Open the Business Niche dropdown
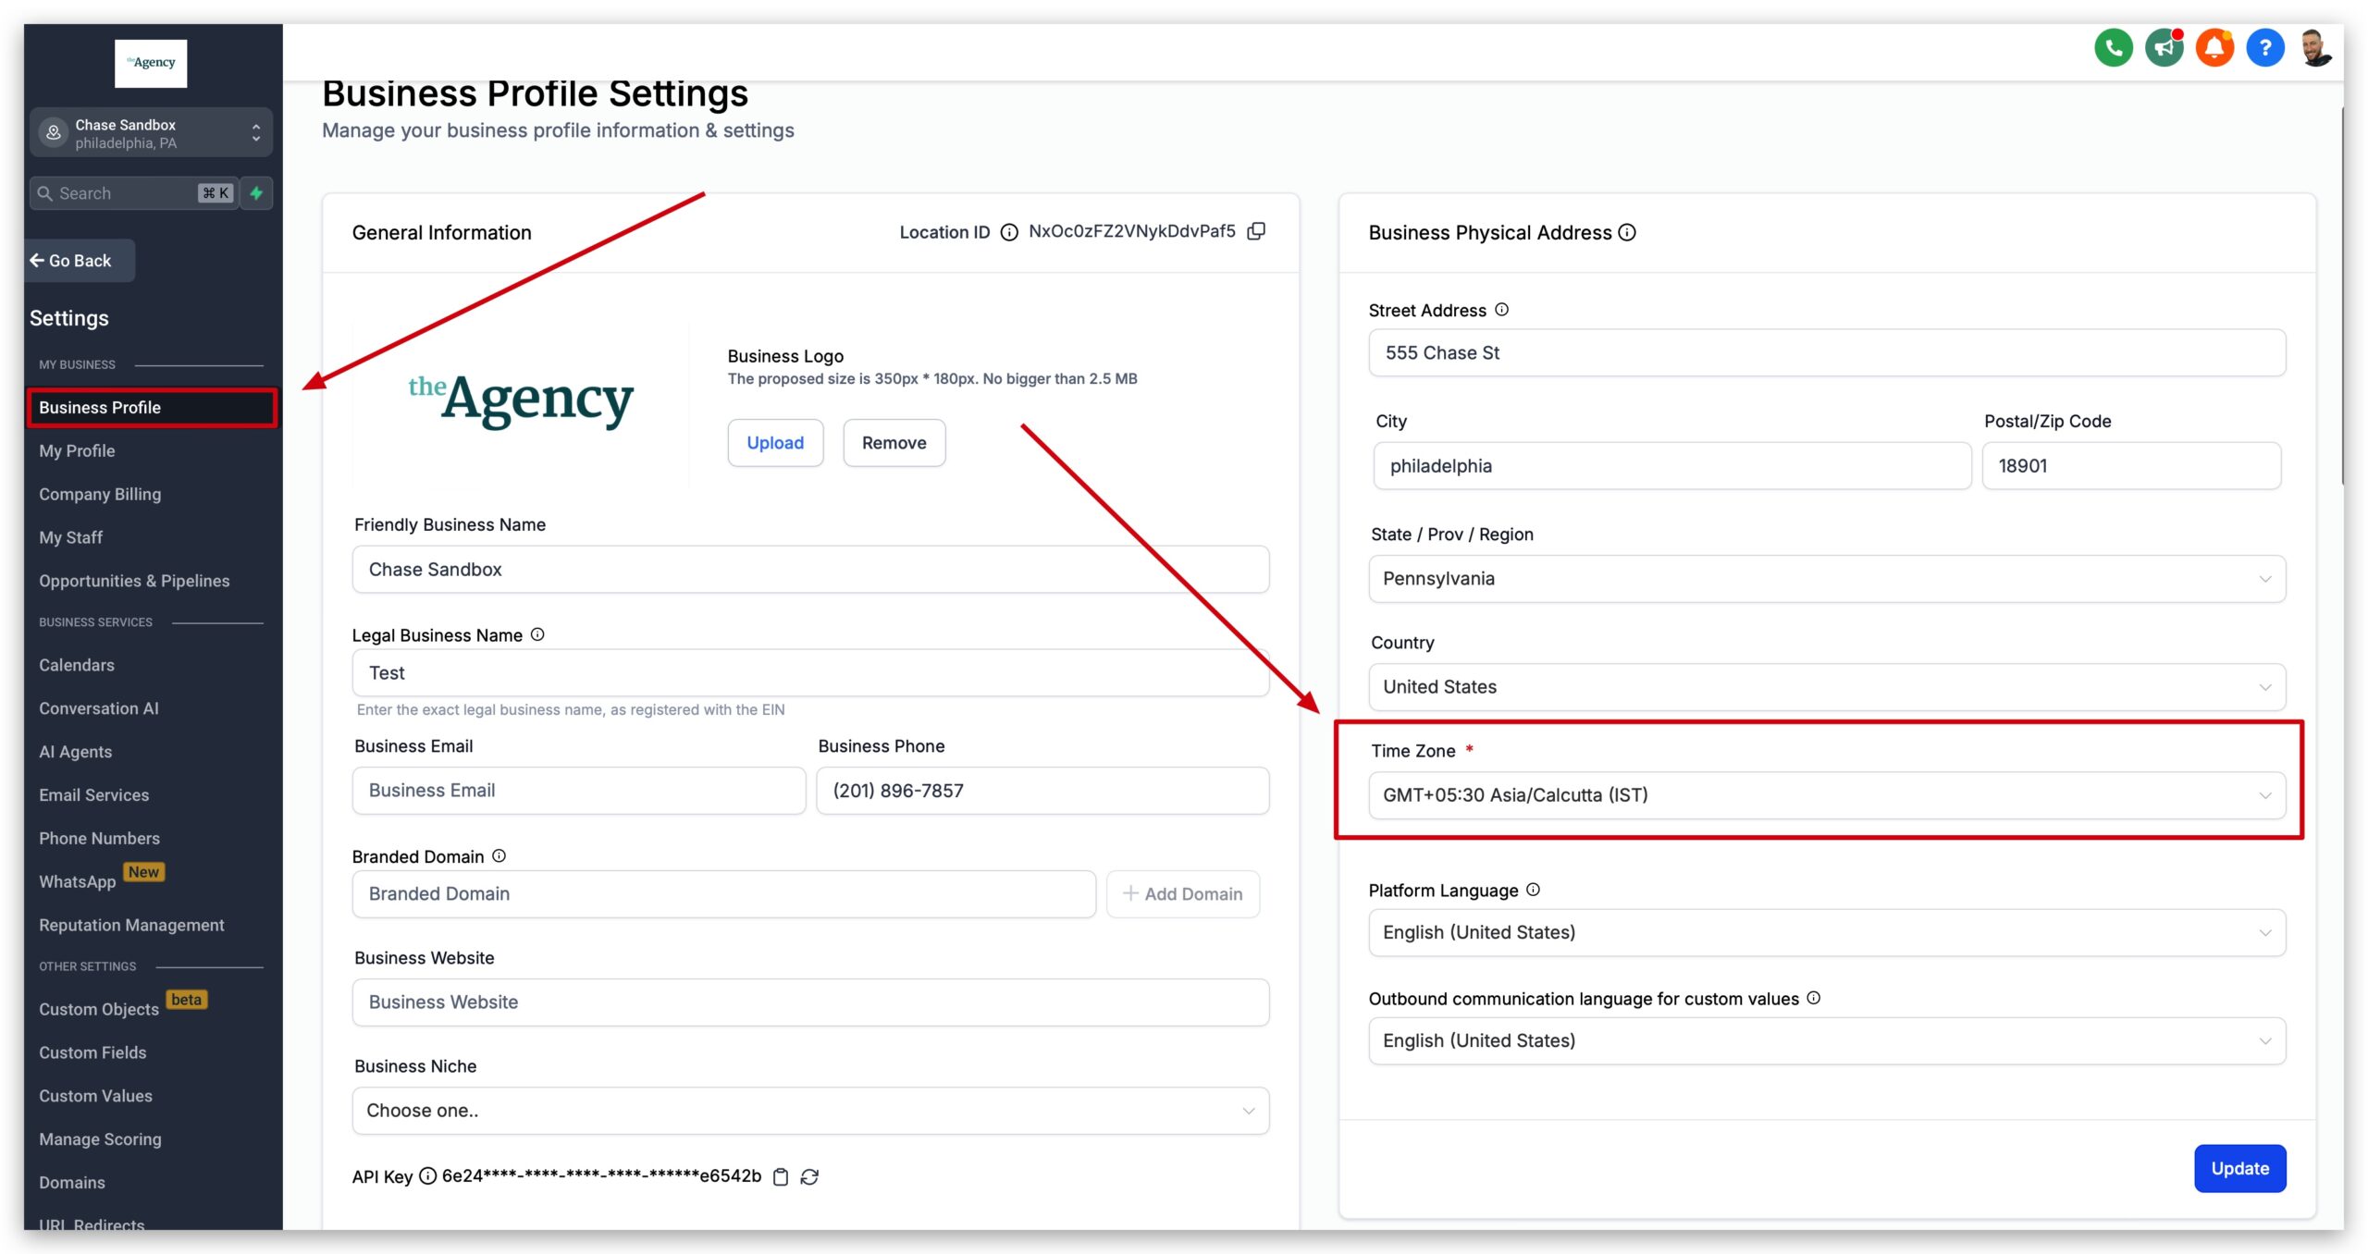Screen dimensions: 2368x1254 pos(809,1110)
